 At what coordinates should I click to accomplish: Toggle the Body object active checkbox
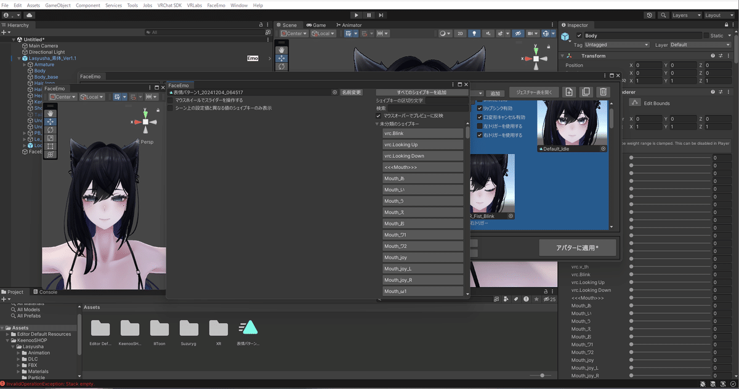click(579, 36)
